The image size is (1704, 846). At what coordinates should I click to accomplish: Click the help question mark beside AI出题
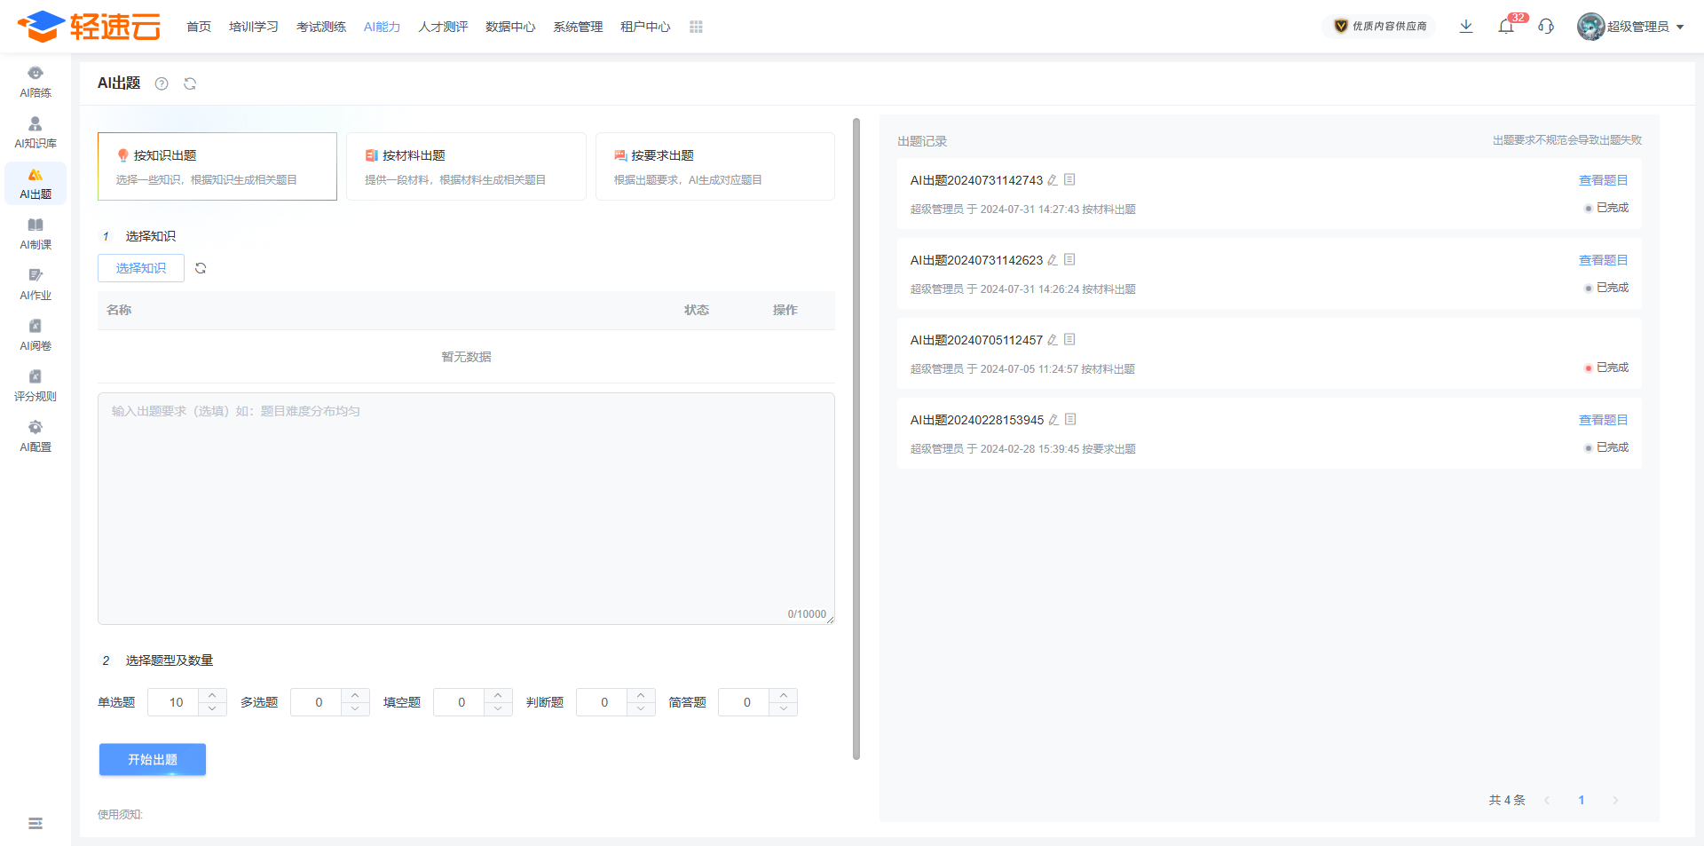click(x=162, y=83)
